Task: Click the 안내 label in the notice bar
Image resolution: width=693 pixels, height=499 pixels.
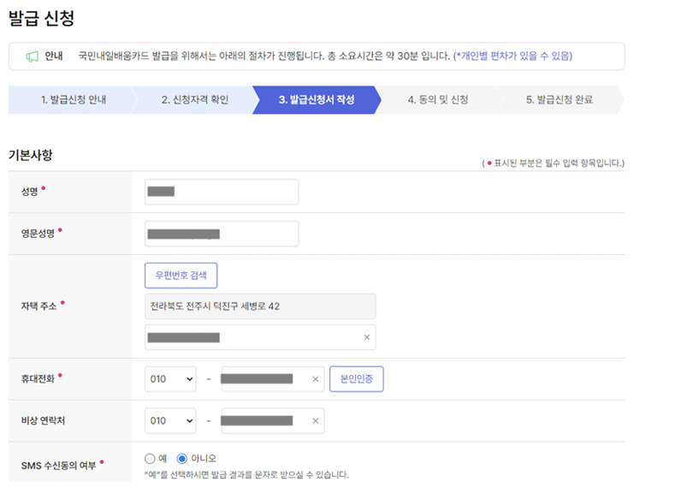Action: click(54, 56)
